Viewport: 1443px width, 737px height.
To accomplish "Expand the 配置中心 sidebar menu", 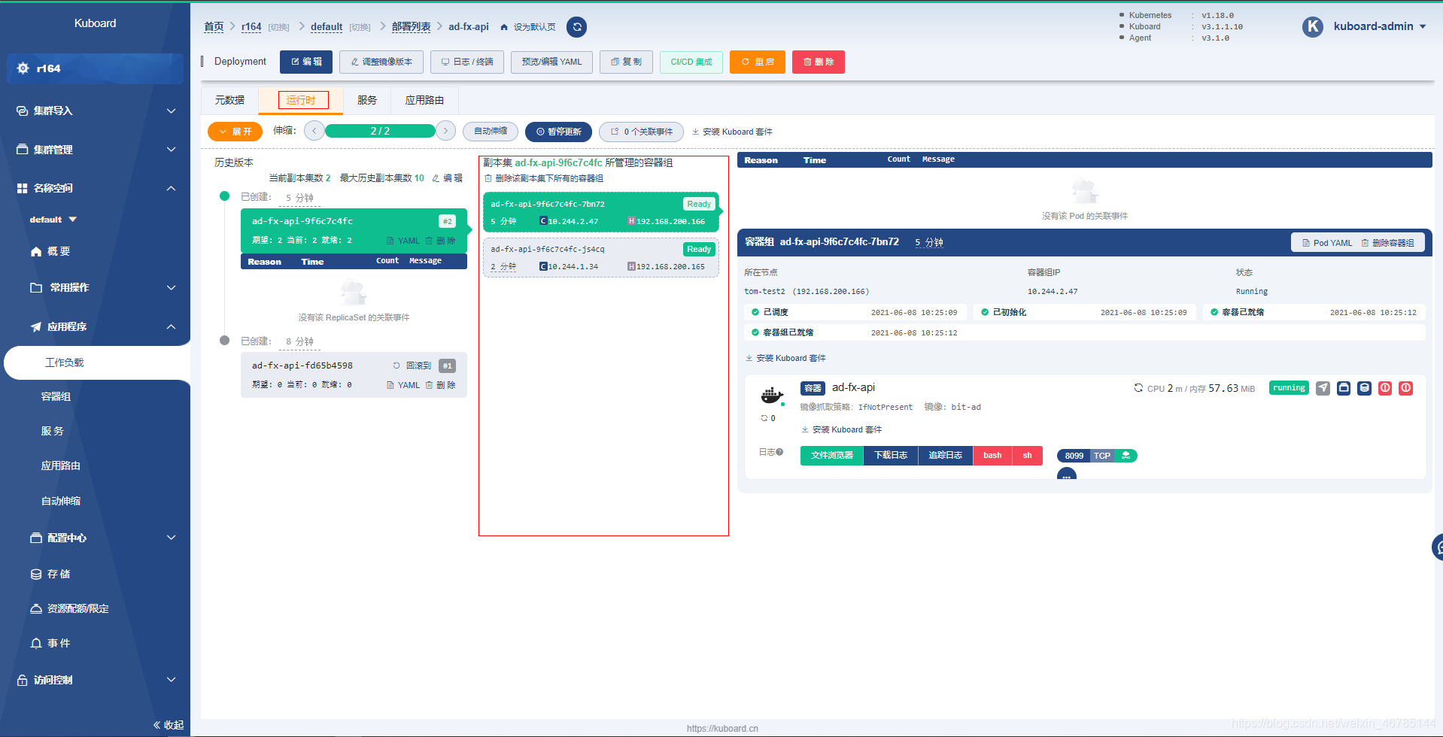I will click(x=95, y=538).
